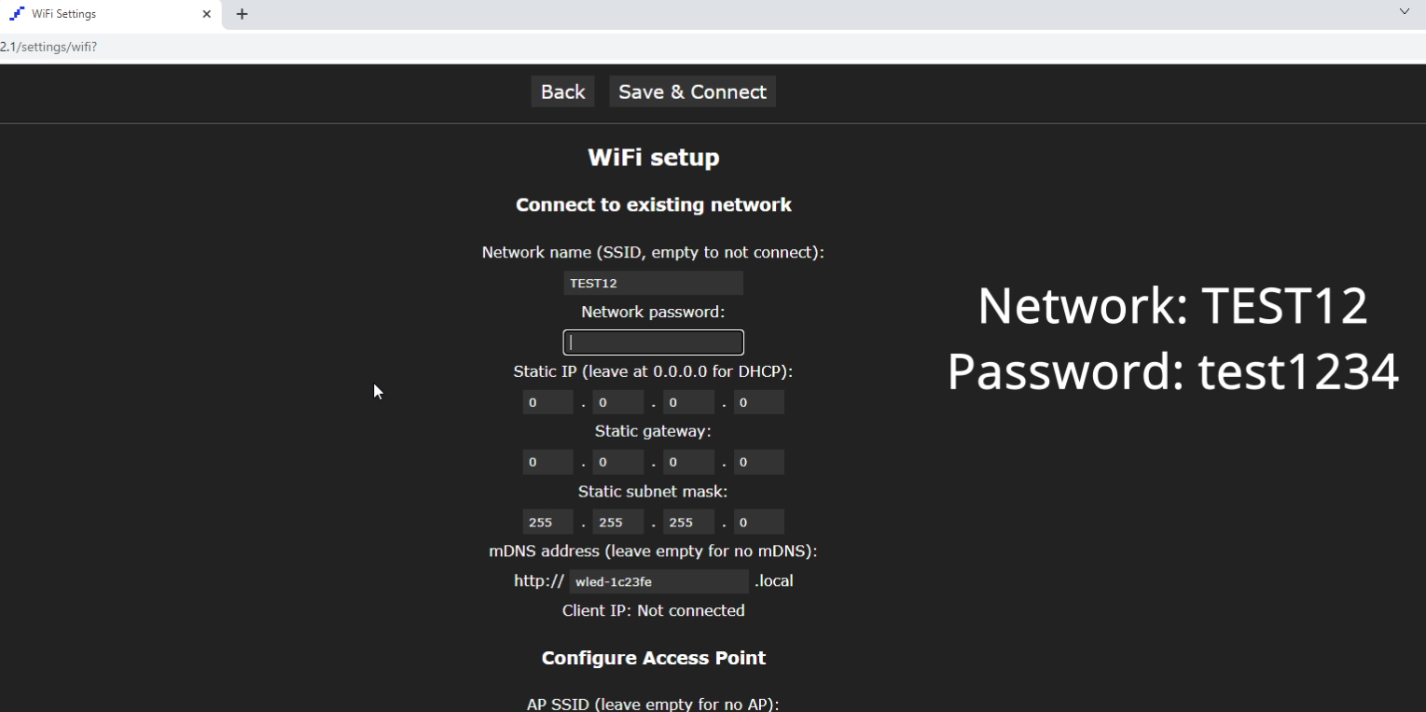Select the second Static gateway octet field
The height and width of the screenshot is (712, 1426).
click(617, 461)
